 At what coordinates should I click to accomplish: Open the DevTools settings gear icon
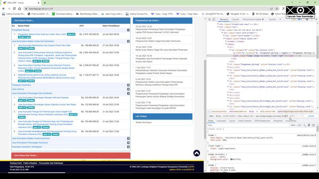[307, 19]
